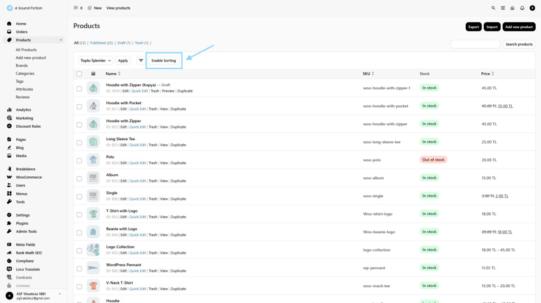This screenshot has height=303, width=541.
Task: Tick the select-all products checkbox
Action: click(79, 74)
